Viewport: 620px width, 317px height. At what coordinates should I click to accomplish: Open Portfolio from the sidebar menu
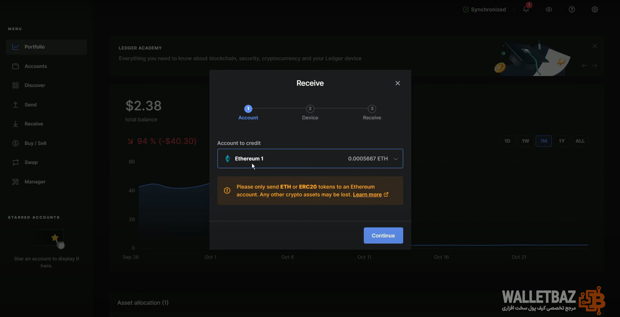[35, 47]
